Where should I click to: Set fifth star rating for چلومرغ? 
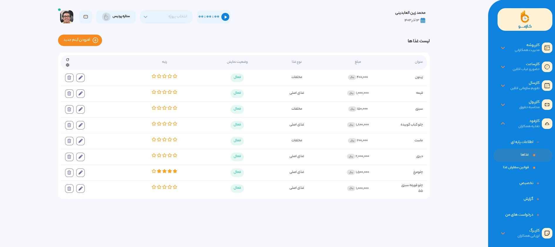click(x=154, y=171)
